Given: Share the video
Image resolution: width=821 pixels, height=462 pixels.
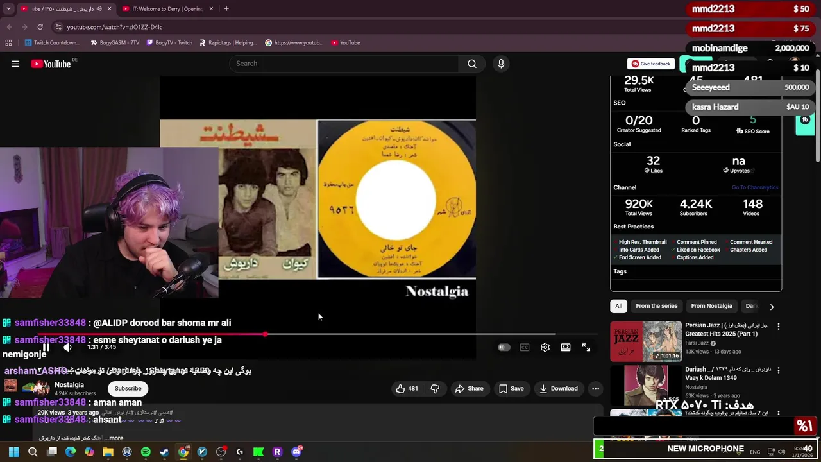Looking at the screenshot, I should click(x=470, y=388).
